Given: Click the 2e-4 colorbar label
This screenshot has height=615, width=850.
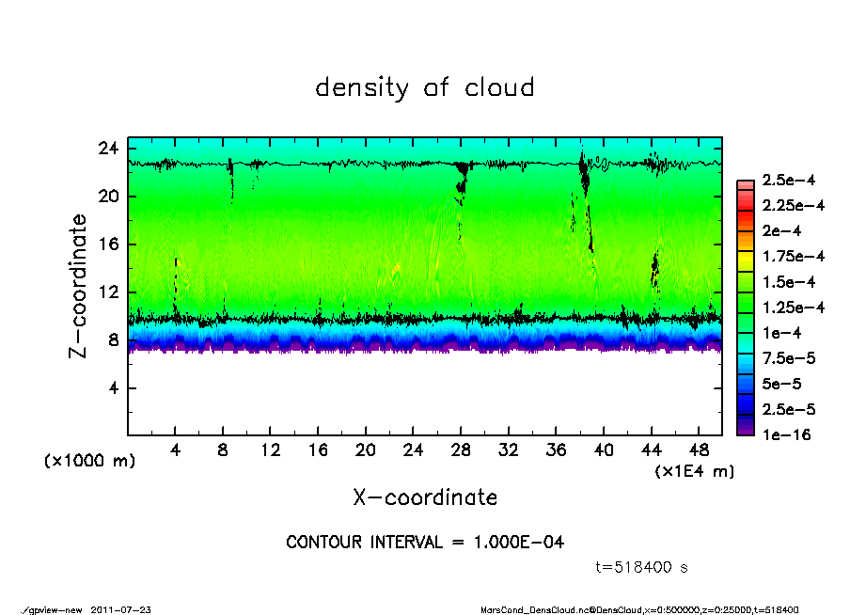Looking at the screenshot, I should (781, 231).
